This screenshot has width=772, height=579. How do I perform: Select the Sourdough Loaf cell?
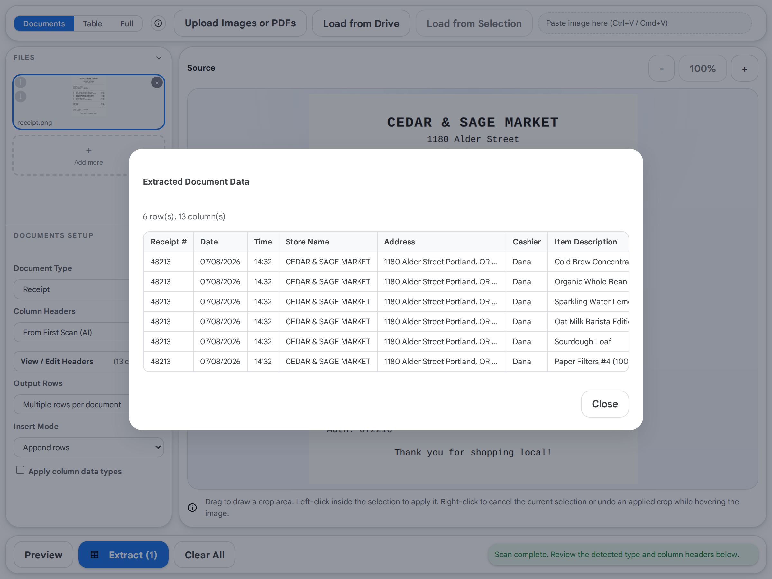click(x=588, y=341)
